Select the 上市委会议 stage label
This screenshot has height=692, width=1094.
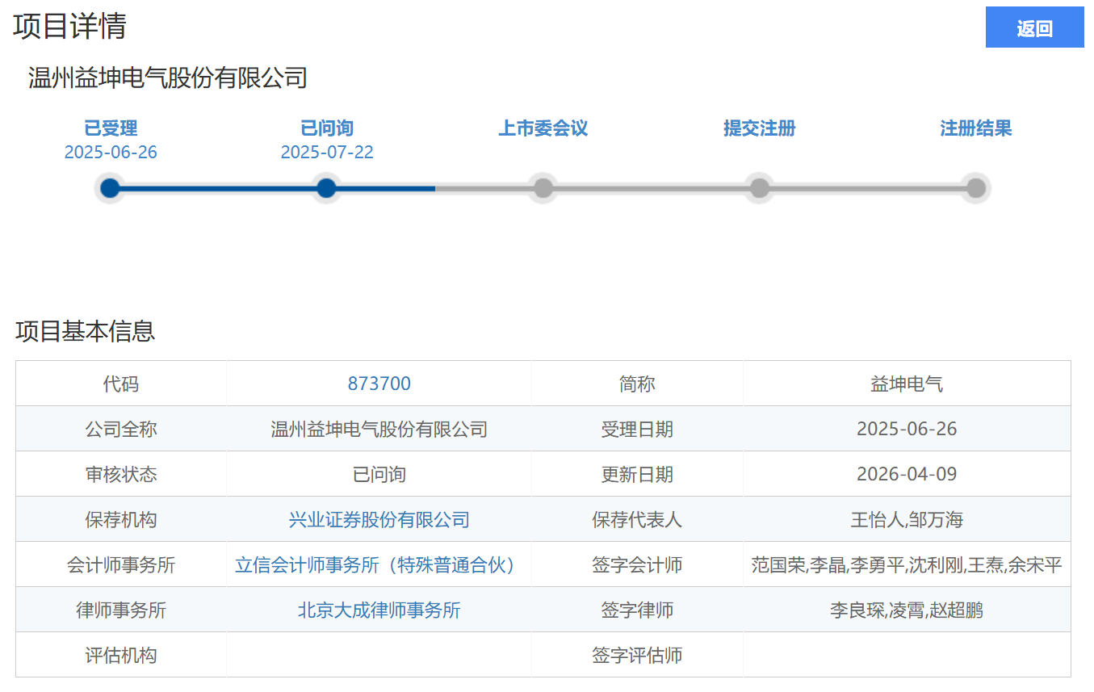(543, 128)
